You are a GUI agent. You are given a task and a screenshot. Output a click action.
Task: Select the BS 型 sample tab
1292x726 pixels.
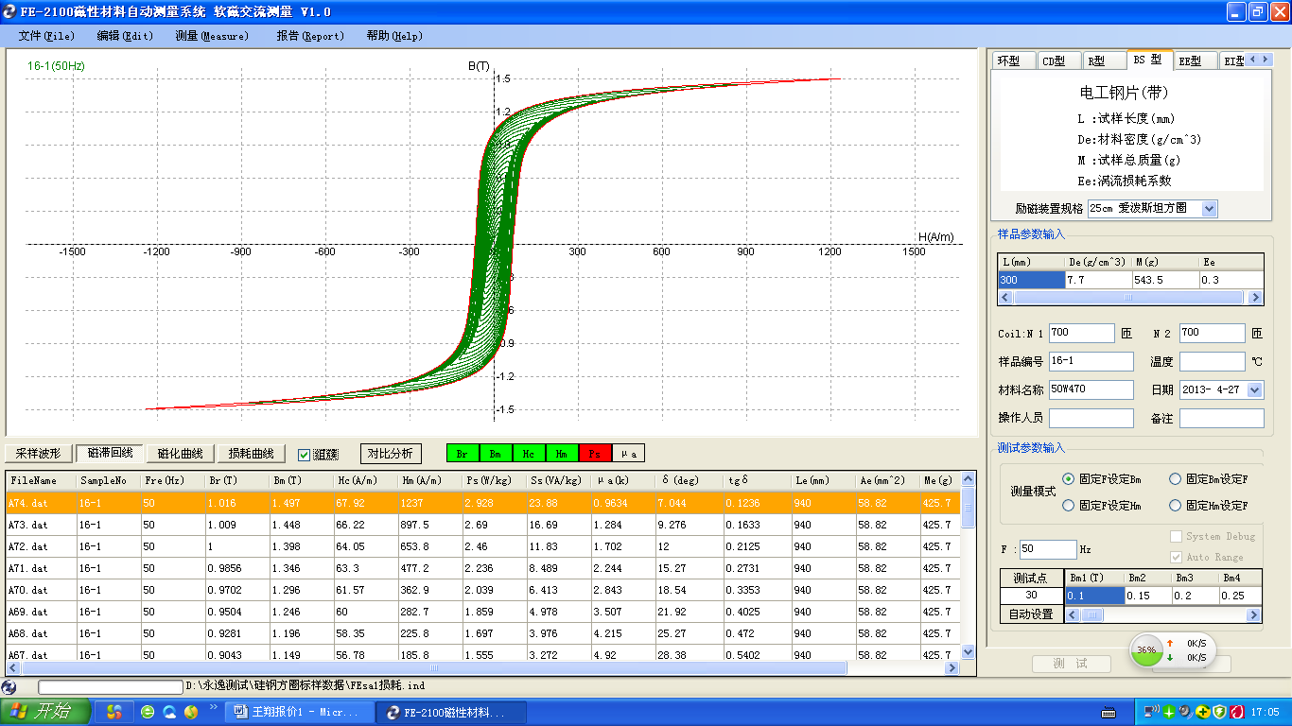point(1149,60)
